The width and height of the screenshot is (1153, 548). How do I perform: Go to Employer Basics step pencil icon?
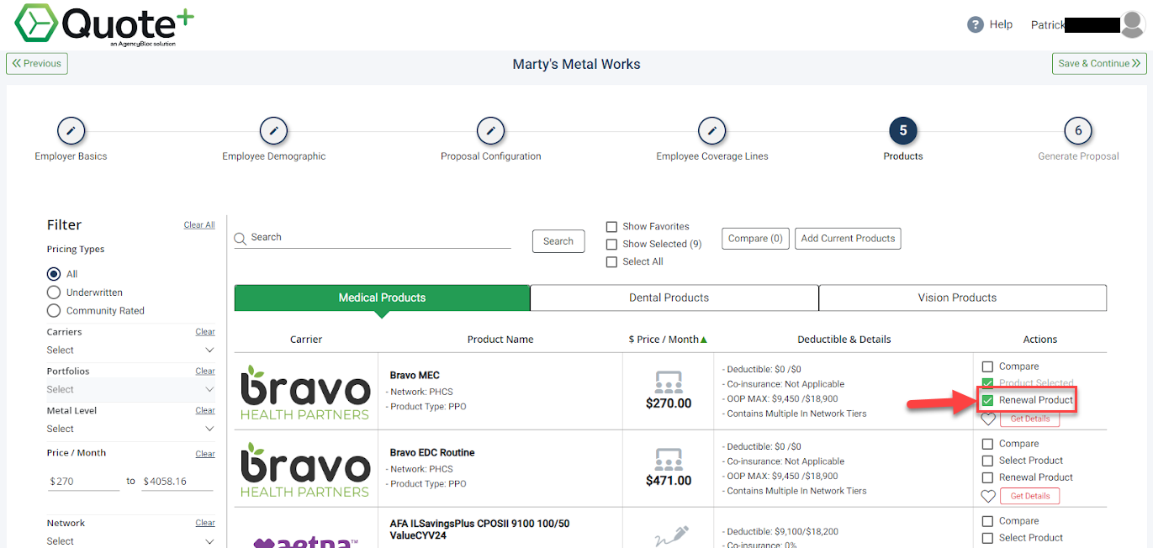71,131
